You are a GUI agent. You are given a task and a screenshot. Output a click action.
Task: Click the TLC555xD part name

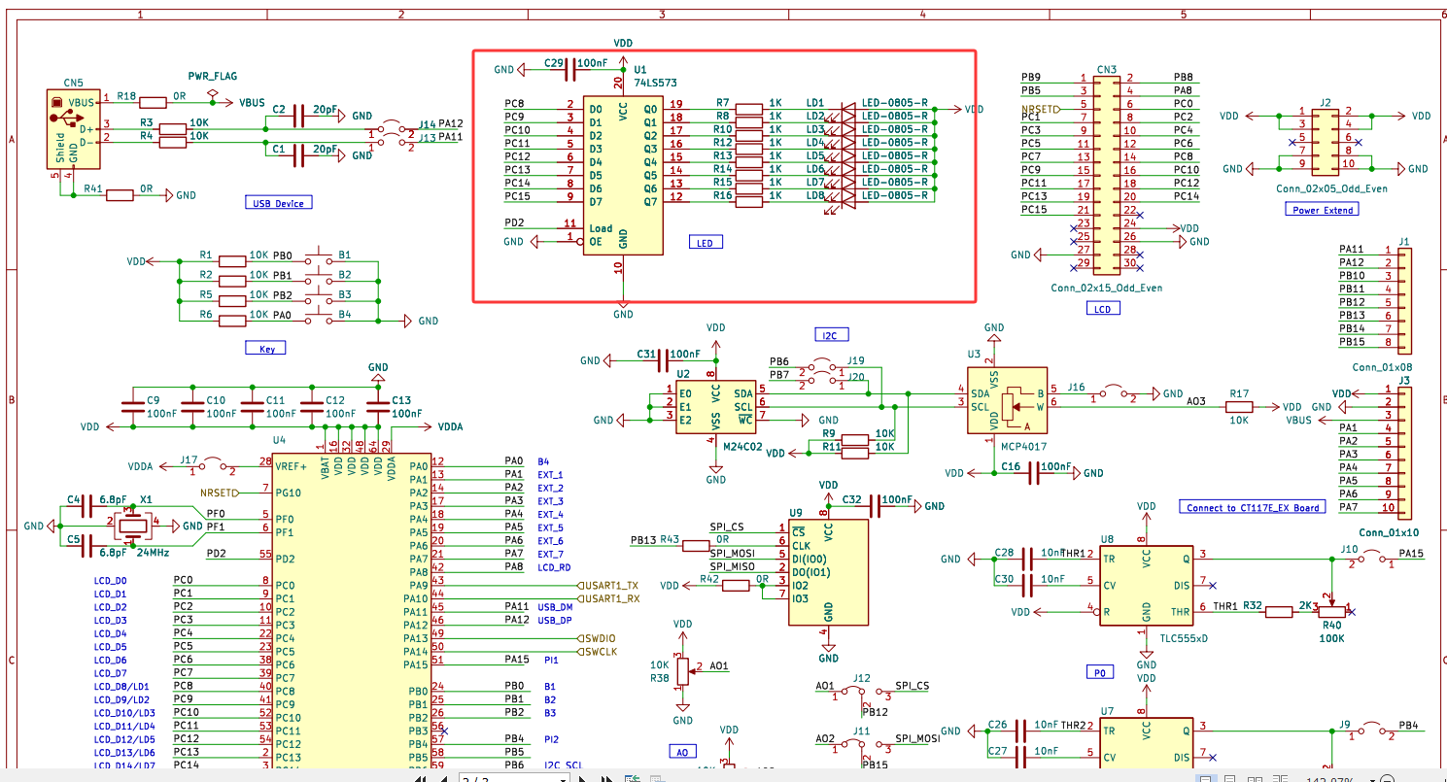[x=1184, y=638]
